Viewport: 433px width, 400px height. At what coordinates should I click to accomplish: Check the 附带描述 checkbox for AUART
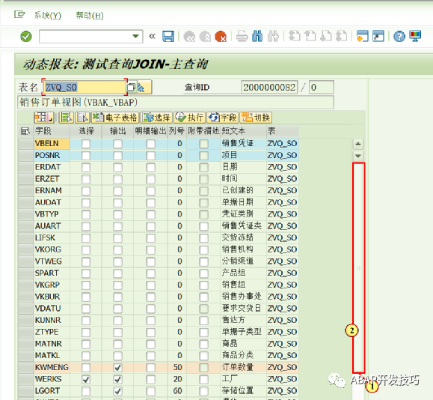tap(204, 226)
